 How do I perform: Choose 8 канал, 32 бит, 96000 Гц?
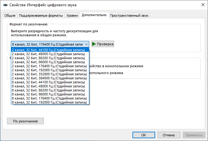point(50,94)
